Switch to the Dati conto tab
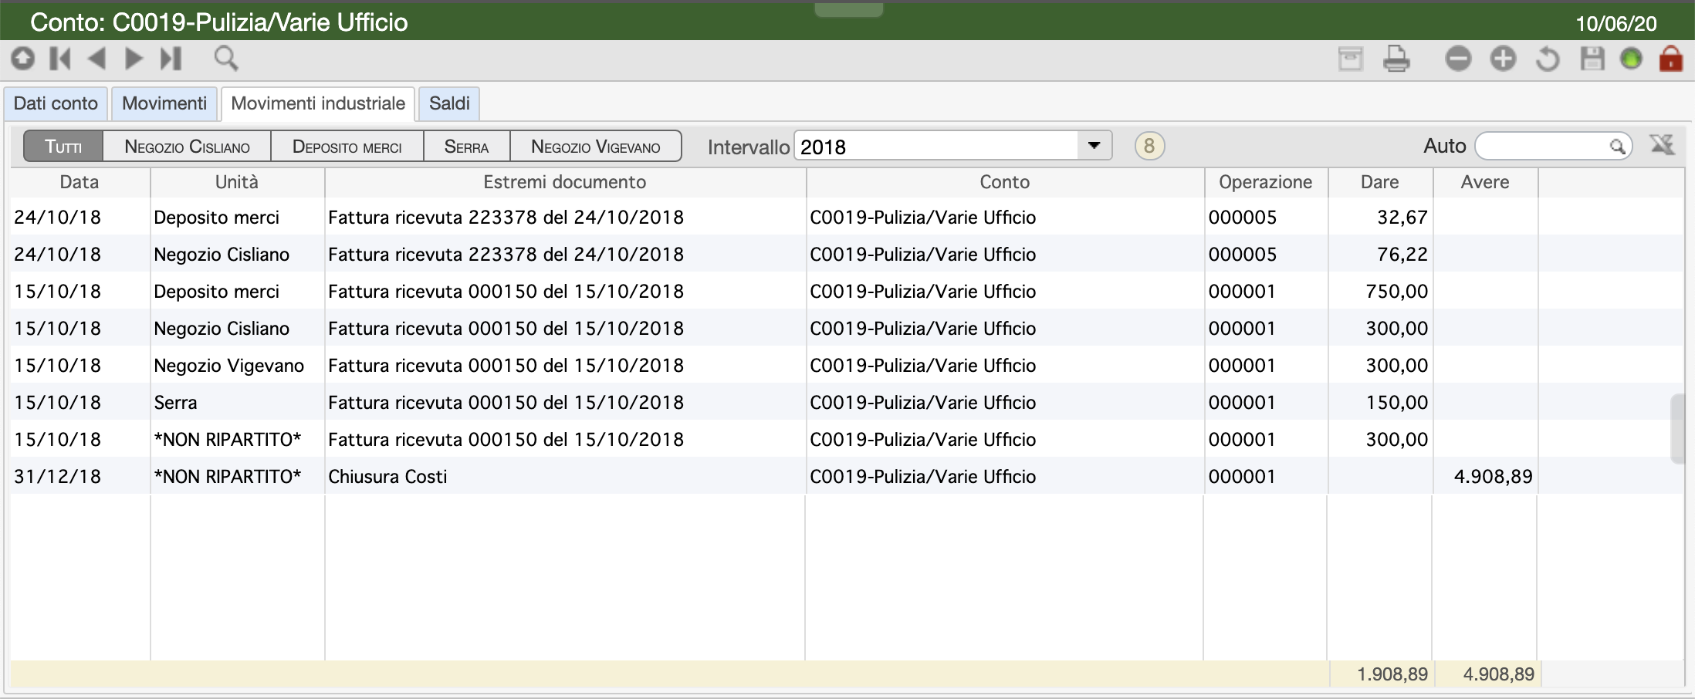Viewport: 1695px width, 699px height. point(56,103)
